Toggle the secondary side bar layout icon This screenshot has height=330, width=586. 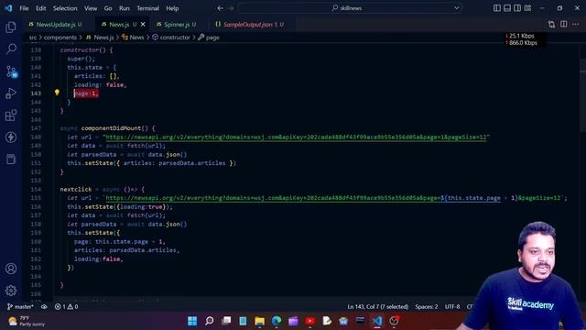[x=517, y=8]
